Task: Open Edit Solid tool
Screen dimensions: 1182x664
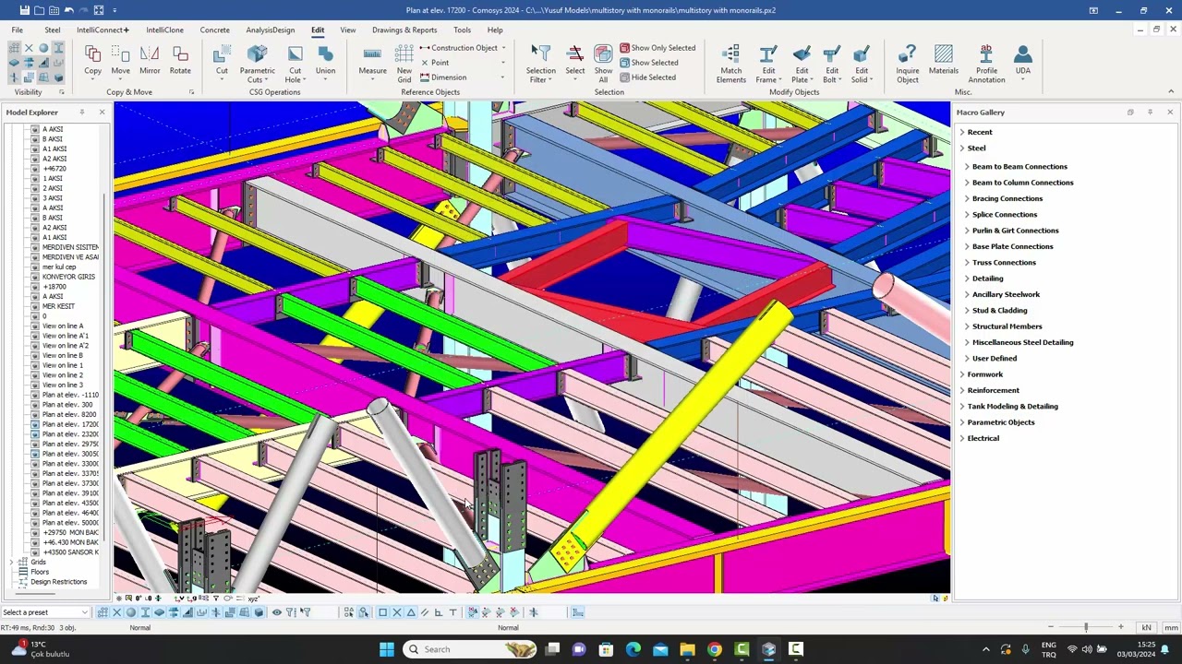Action: (x=862, y=64)
